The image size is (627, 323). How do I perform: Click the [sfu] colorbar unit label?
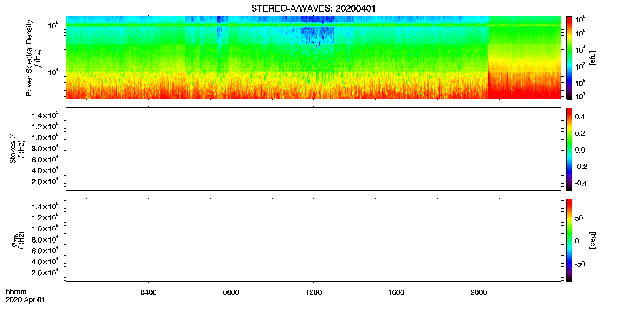pos(592,58)
